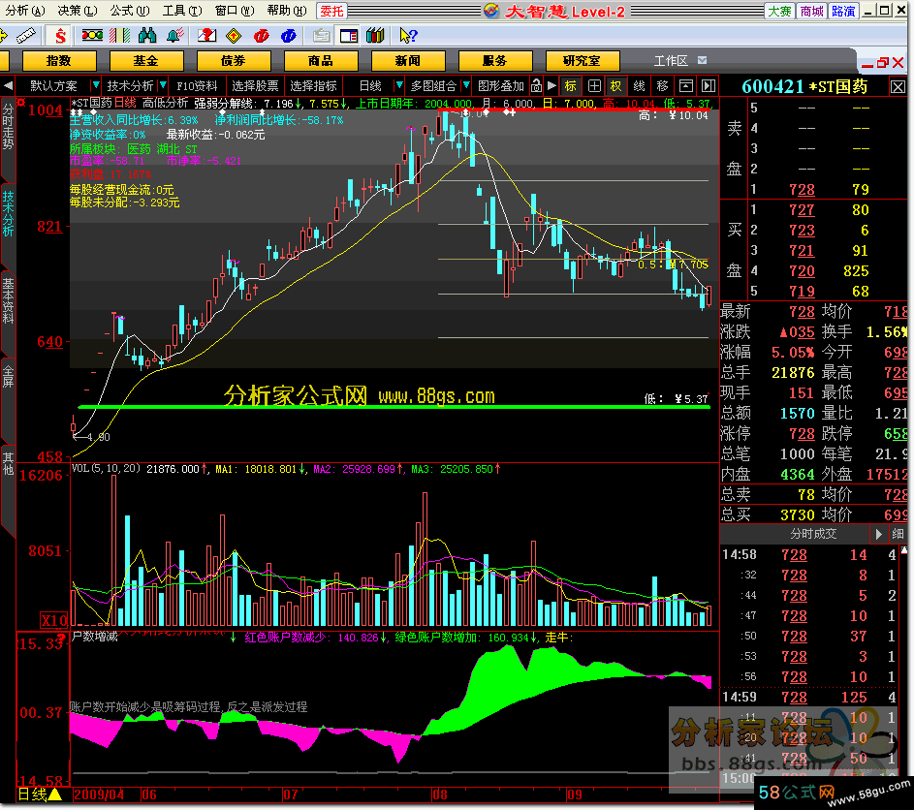Screen dimensions: 914x810
Task: Click the 选择指标 toolbar button
Action: [314, 86]
